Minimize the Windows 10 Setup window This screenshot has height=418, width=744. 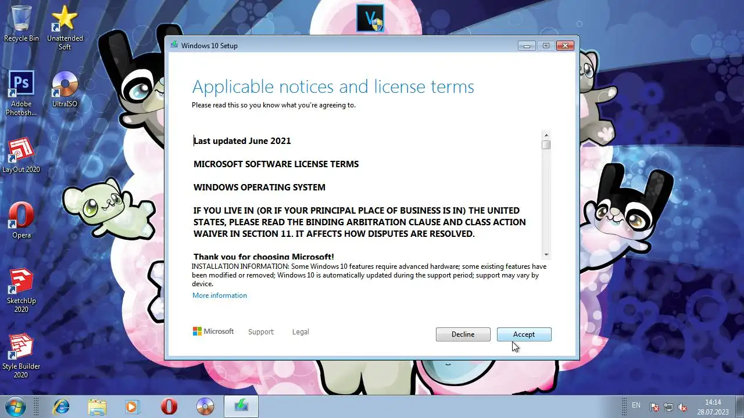click(x=527, y=46)
